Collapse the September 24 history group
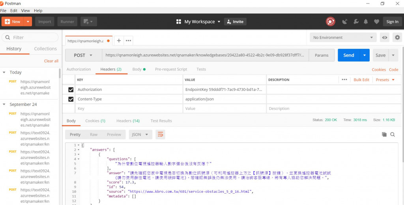The height and width of the screenshot is (205, 404). (x=4, y=104)
